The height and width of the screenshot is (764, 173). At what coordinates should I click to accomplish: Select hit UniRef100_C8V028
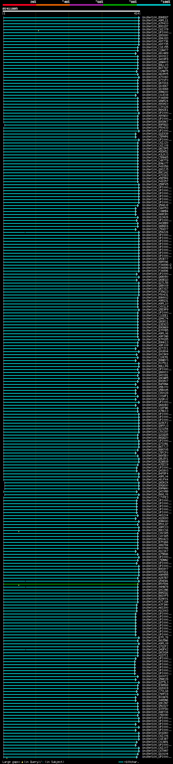coord(155,393)
